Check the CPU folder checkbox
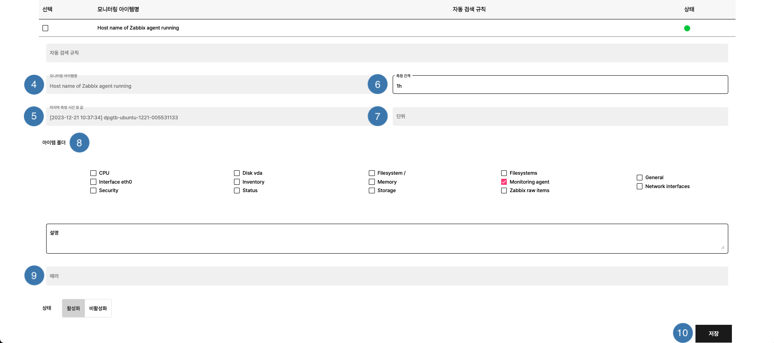 click(x=94, y=173)
